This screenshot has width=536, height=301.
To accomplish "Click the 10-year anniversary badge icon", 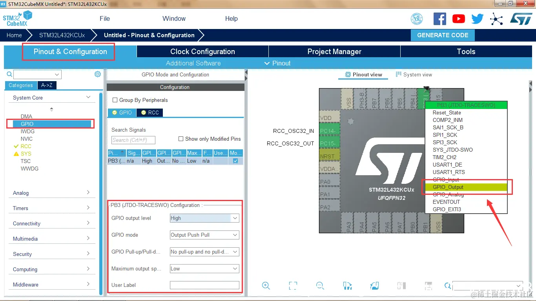I will 417,19.
